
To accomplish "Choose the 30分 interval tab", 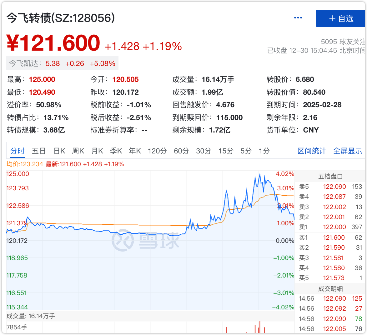I will 204,151.
